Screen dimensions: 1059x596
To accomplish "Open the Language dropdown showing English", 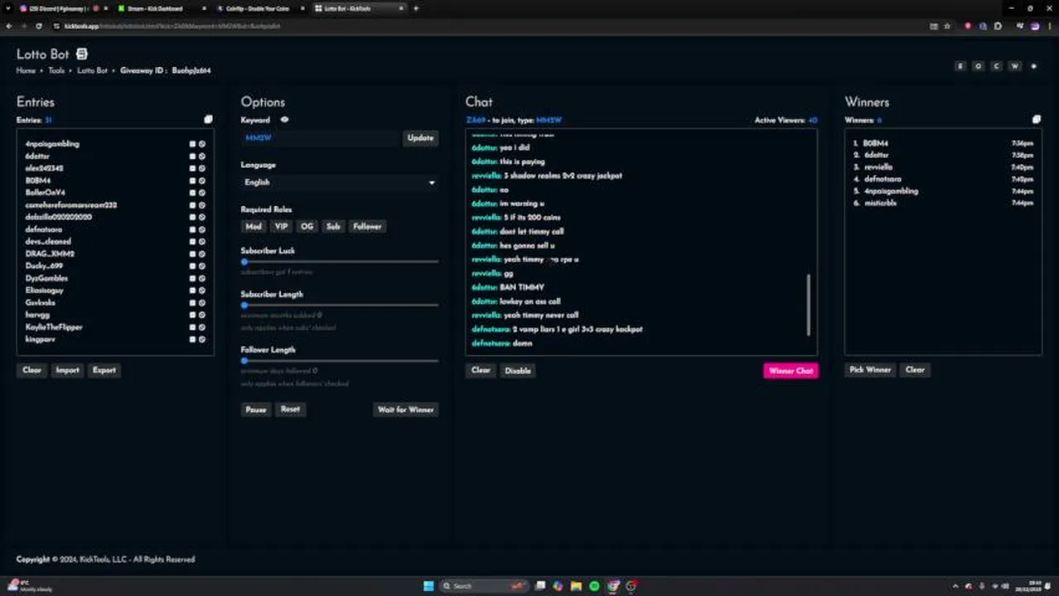I will coord(339,182).
